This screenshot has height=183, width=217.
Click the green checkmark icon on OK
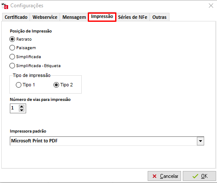195,176
